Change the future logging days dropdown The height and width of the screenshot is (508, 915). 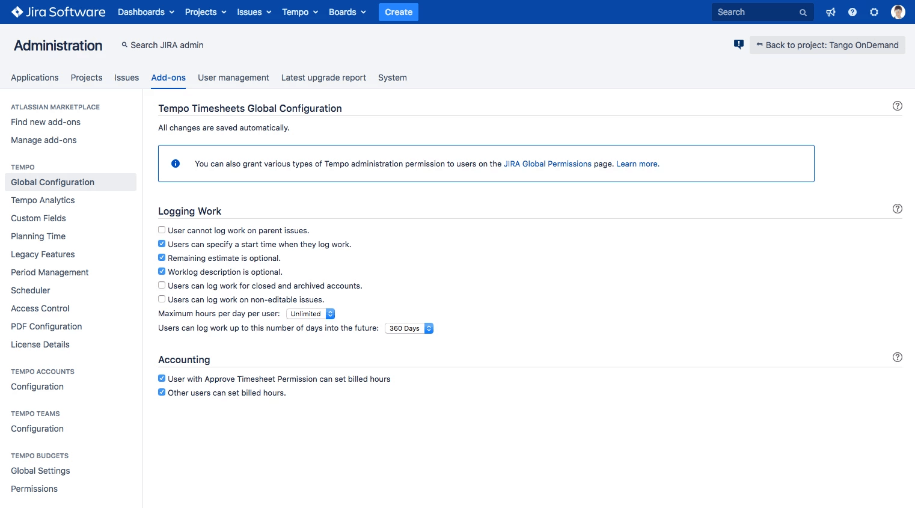coord(409,328)
